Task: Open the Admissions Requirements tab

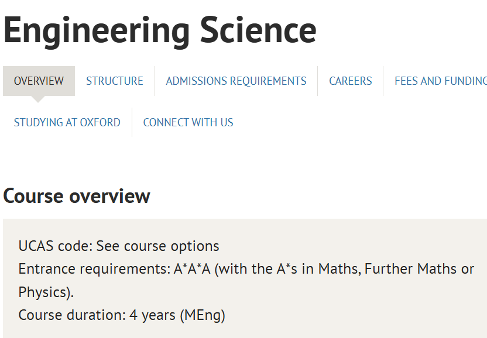Action: click(x=236, y=81)
